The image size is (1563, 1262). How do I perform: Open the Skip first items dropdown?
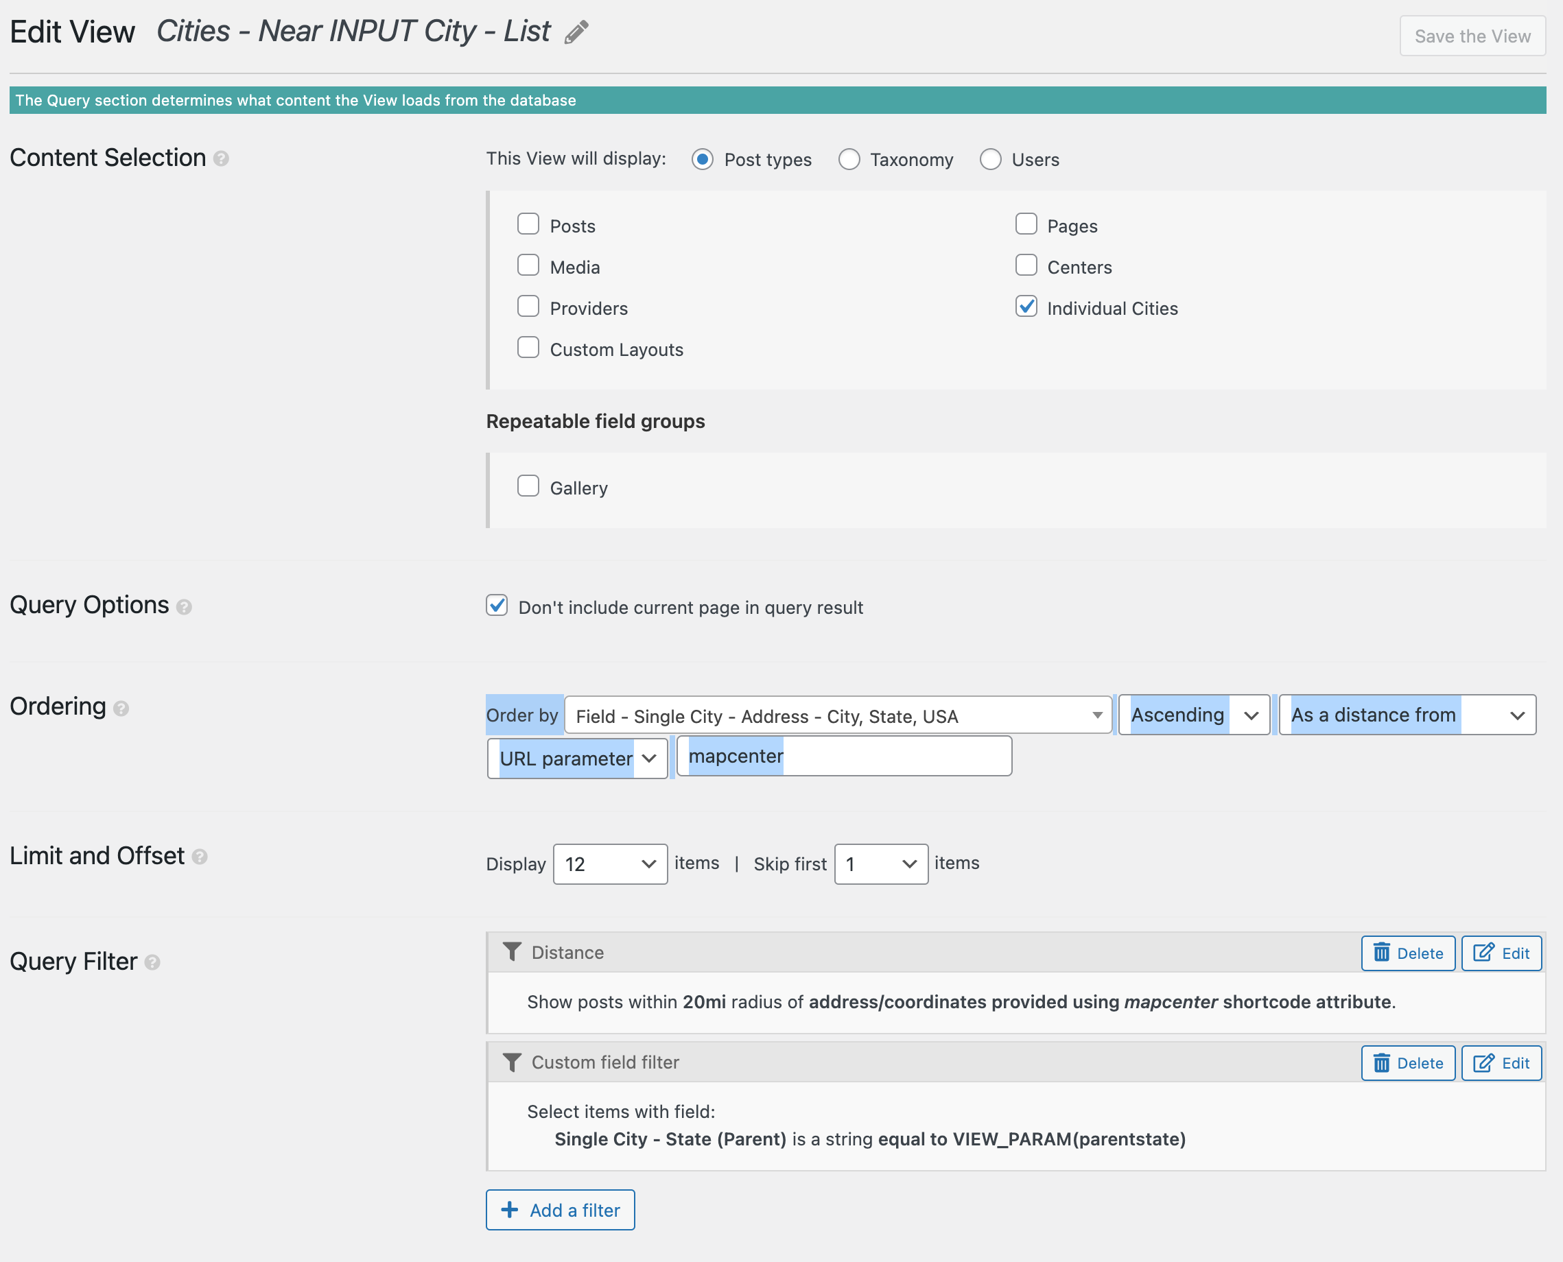tap(881, 864)
